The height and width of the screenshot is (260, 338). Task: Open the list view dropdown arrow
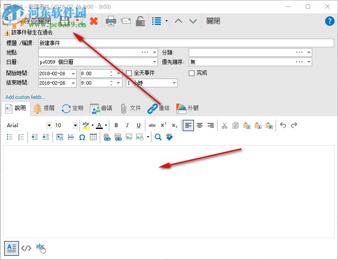(x=166, y=21)
